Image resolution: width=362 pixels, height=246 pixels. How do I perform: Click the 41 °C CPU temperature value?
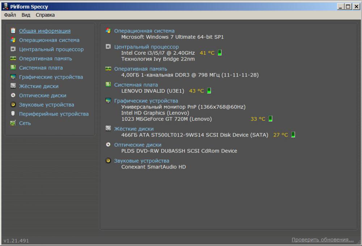click(x=207, y=53)
